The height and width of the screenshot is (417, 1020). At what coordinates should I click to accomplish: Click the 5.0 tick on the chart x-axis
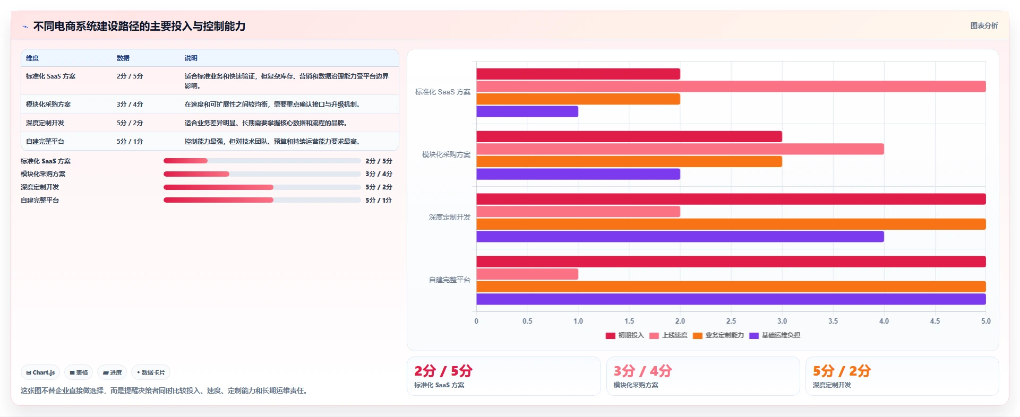click(986, 321)
